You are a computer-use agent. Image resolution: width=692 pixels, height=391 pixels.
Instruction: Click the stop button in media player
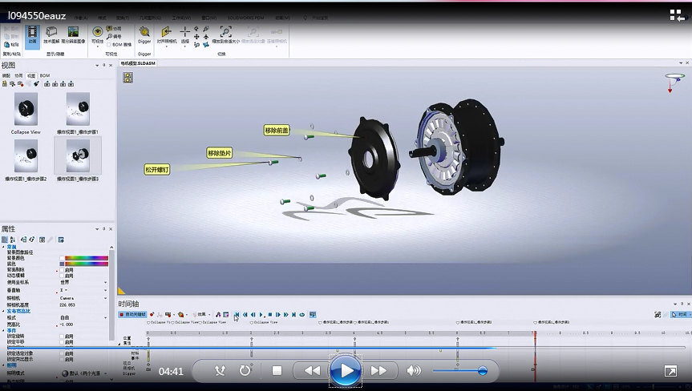click(277, 370)
